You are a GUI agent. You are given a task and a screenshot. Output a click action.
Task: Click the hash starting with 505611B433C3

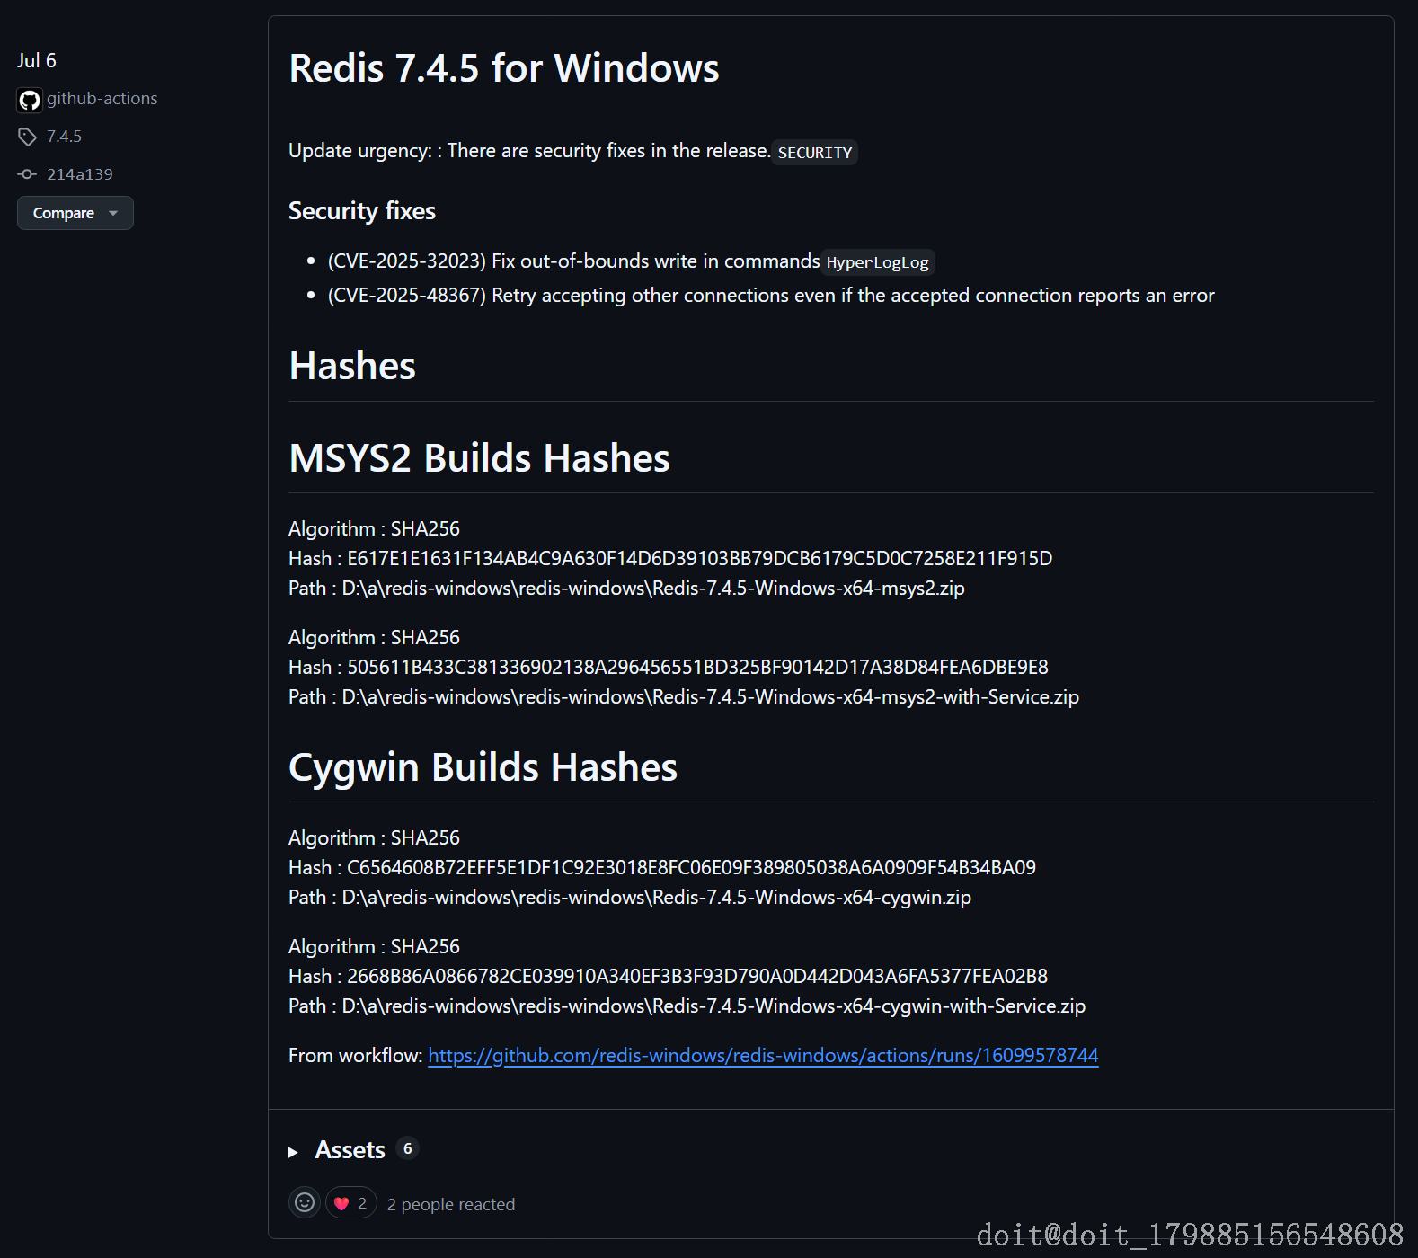(698, 668)
